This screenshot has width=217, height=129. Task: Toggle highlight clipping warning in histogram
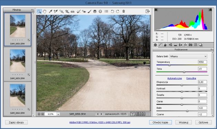point(210,10)
